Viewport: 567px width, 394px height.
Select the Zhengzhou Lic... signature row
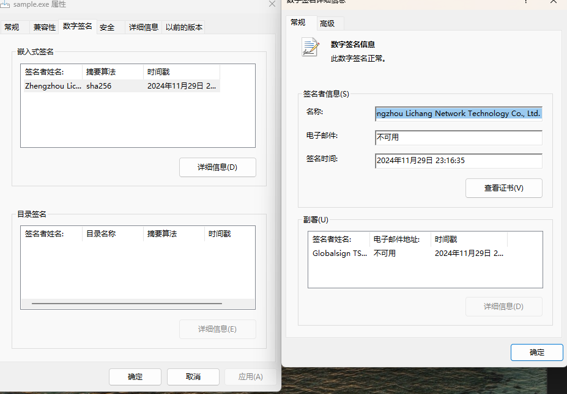[122, 86]
